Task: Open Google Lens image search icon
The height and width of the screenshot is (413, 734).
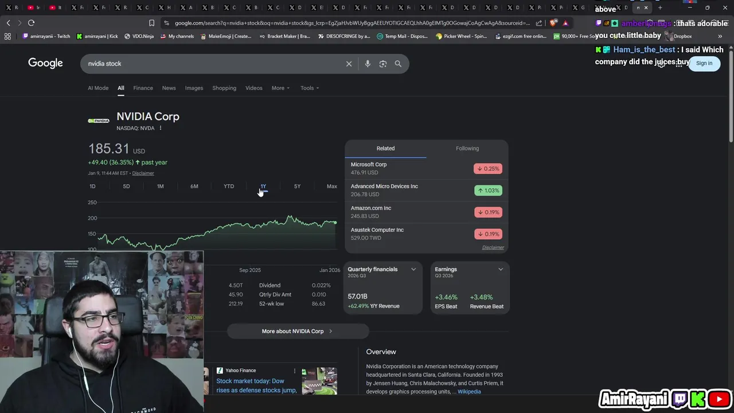Action: [x=383, y=64]
